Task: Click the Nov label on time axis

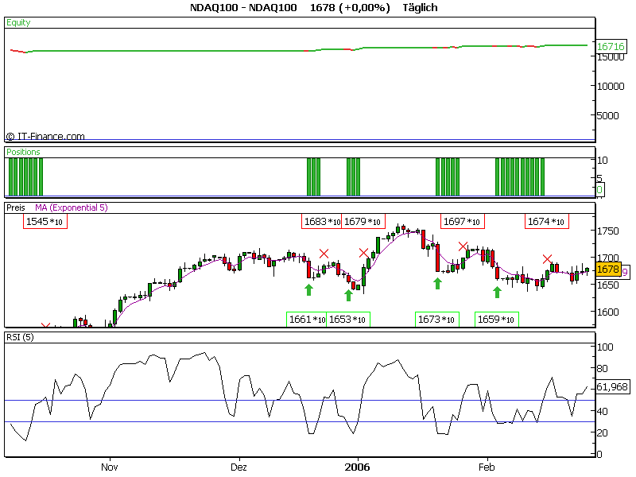Action: tap(110, 467)
